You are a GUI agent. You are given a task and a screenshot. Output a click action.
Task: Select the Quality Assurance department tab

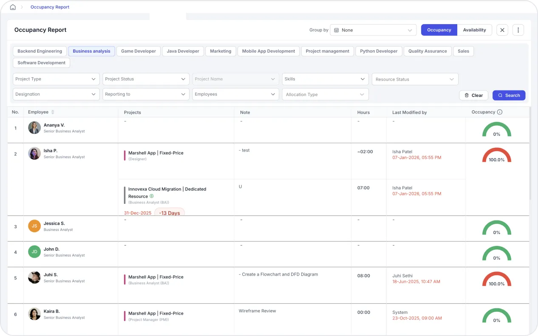(x=427, y=51)
